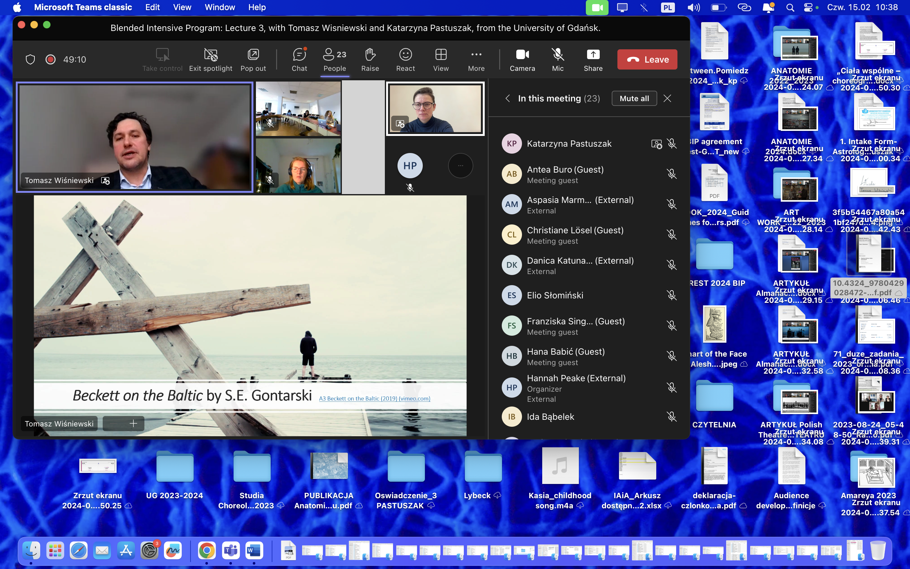Open overflow participants ellipsis circle
Image resolution: width=910 pixels, height=569 pixels.
pyautogui.click(x=460, y=166)
